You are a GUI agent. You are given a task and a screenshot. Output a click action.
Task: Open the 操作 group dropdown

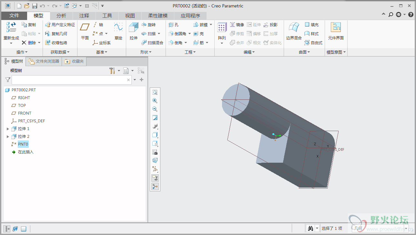[22, 52]
